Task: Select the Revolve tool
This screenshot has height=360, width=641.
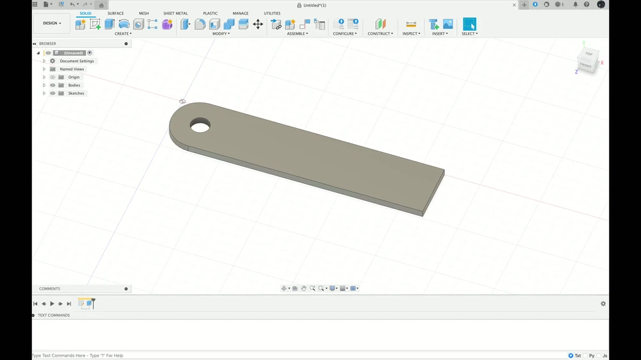Action: (124, 24)
